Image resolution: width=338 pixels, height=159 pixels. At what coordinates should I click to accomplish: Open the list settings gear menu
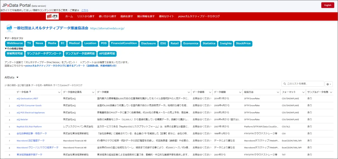click(x=329, y=84)
